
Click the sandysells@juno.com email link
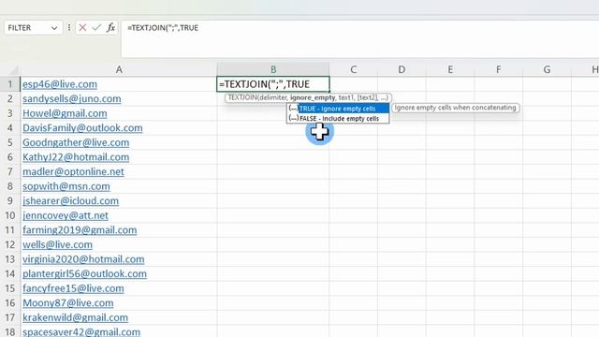72,98
